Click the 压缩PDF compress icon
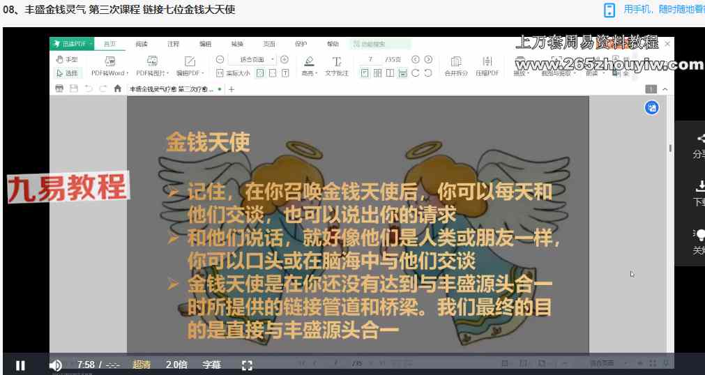705x375 pixels. [x=487, y=62]
